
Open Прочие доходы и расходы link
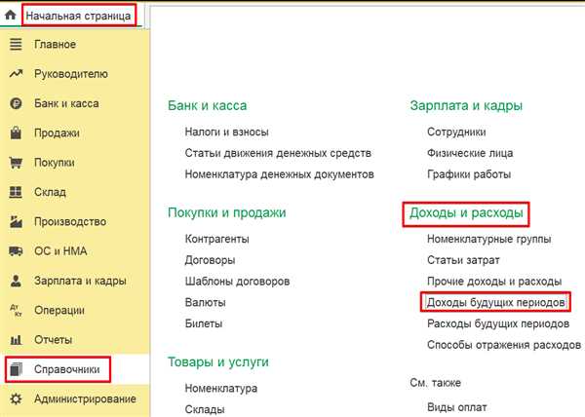[494, 282]
